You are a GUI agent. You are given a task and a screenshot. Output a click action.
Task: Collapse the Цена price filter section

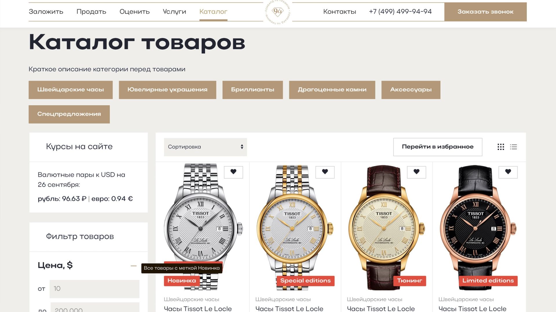pyautogui.click(x=133, y=266)
